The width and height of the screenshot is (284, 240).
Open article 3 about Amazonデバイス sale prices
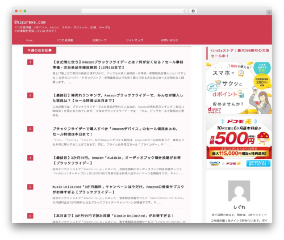115,132
